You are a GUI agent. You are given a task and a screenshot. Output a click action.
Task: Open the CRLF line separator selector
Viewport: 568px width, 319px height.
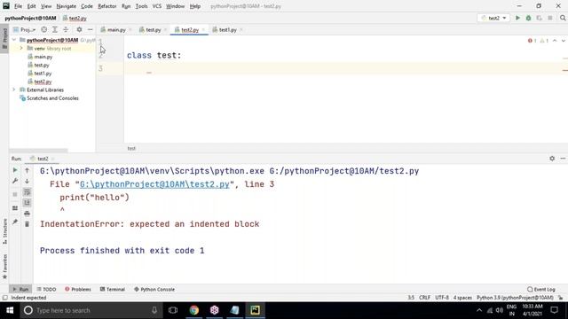424,298
